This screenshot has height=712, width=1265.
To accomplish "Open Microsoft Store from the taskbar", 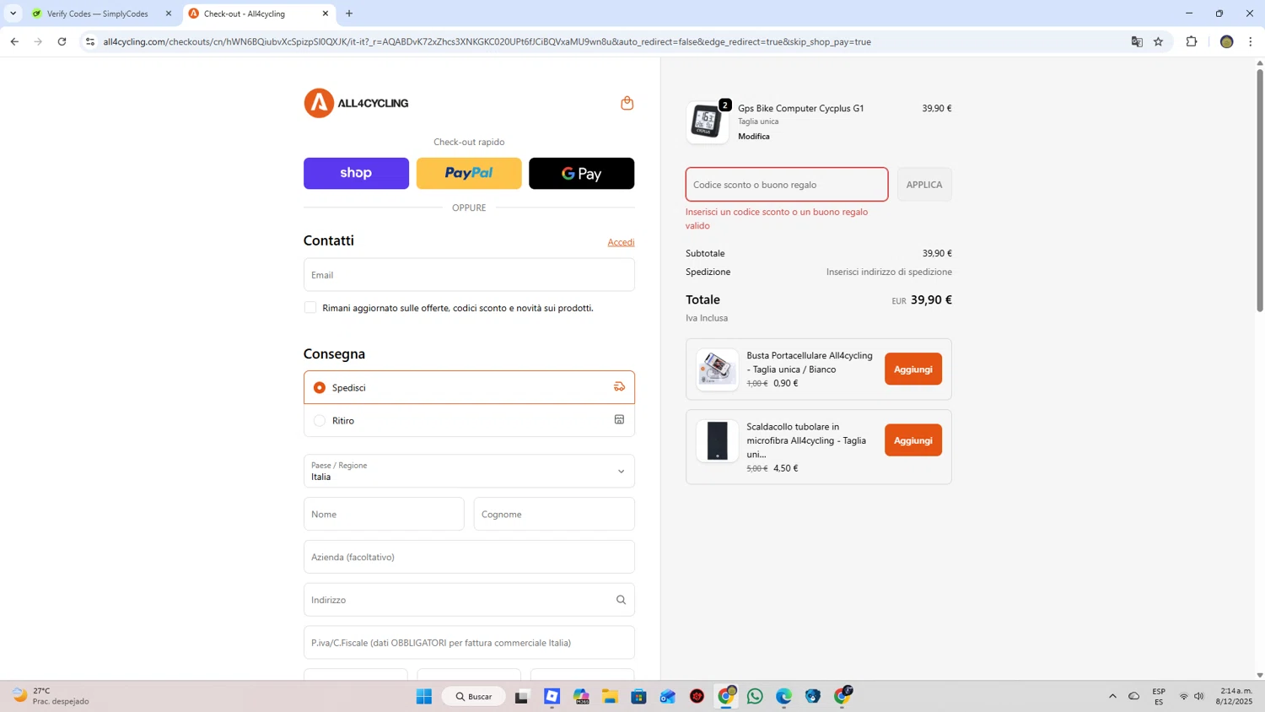I will [x=638, y=696].
